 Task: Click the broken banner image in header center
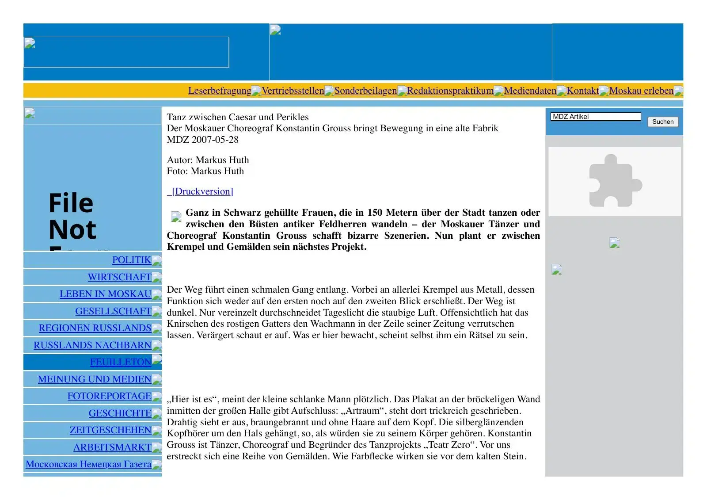coord(275,30)
